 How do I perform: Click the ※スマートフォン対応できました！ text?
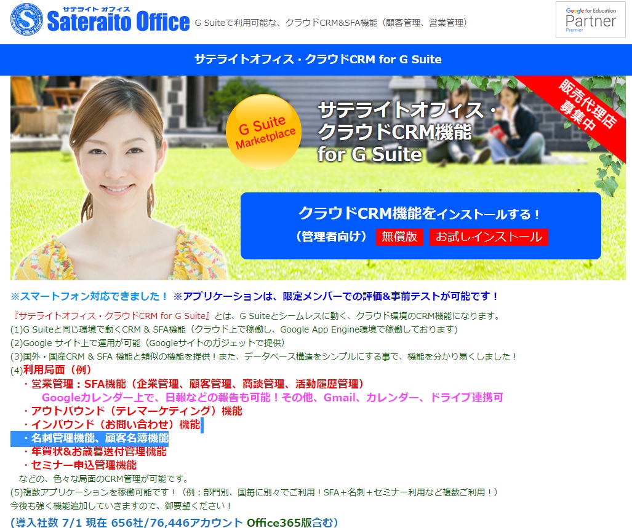(89, 296)
